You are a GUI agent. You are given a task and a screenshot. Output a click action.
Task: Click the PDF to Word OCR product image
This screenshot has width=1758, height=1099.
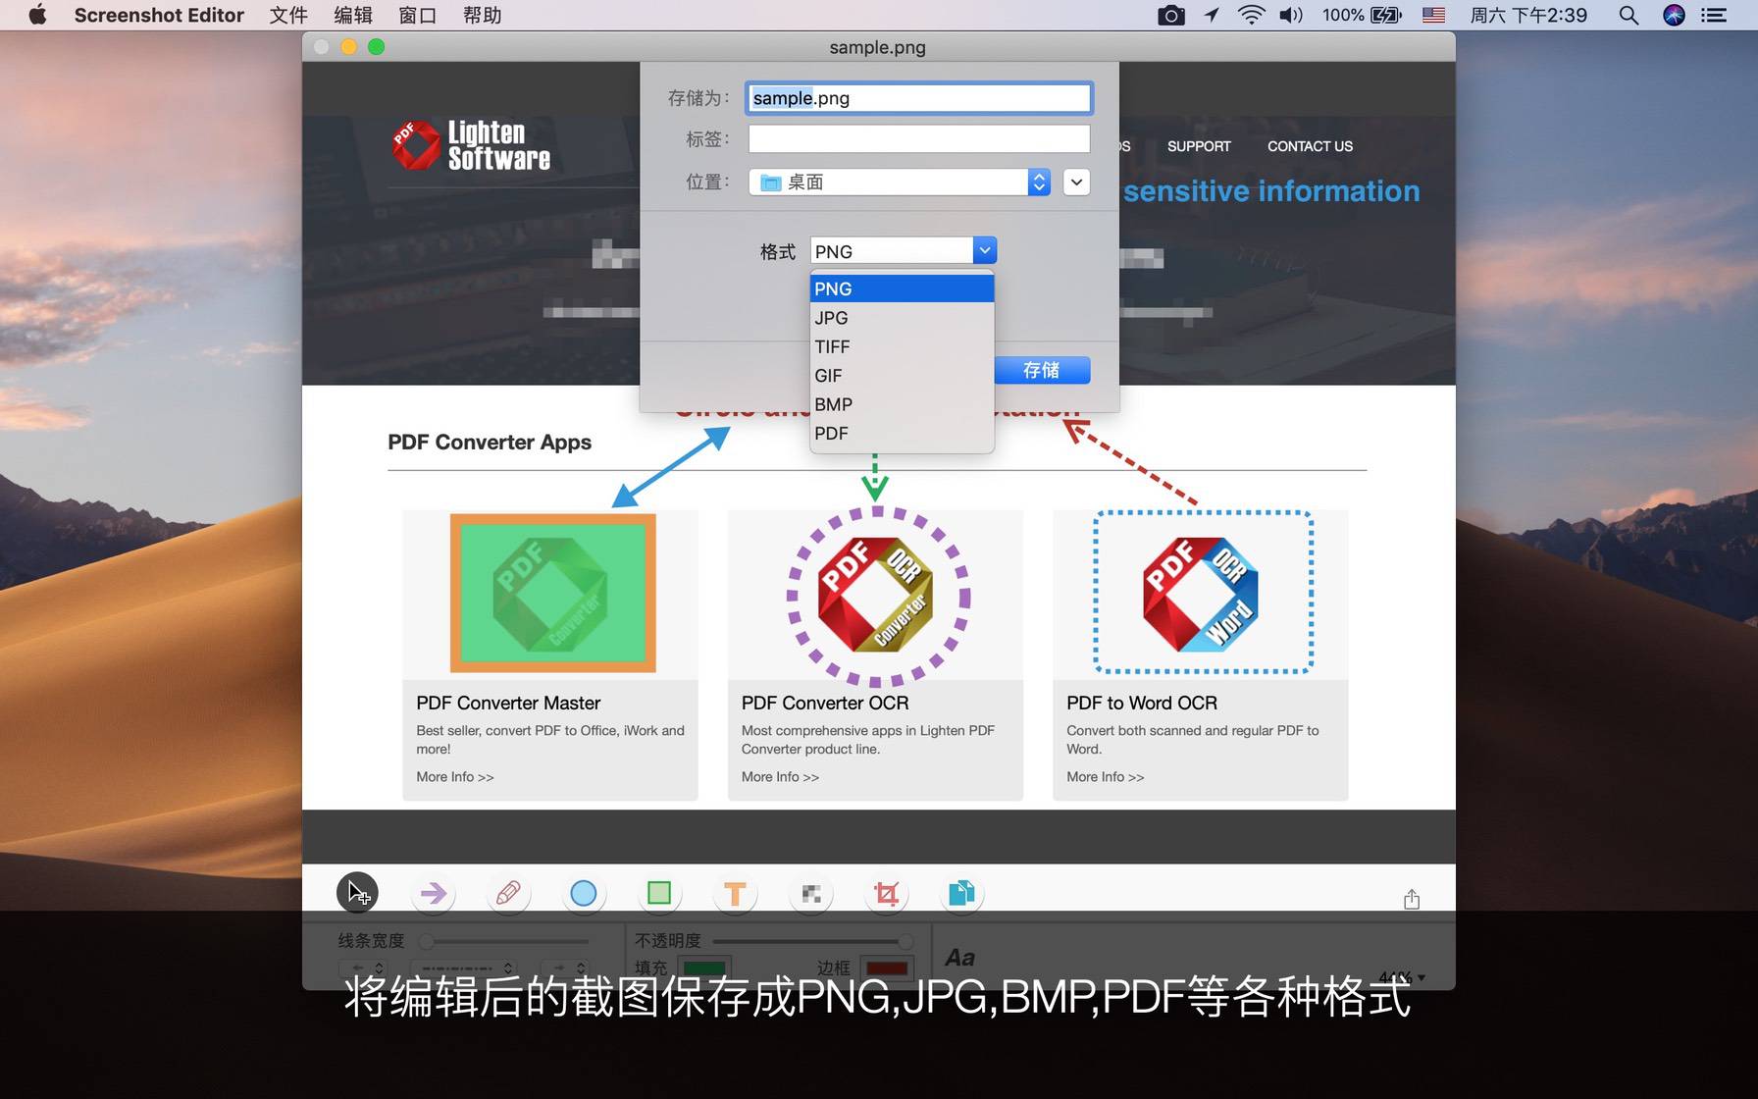pos(1202,594)
